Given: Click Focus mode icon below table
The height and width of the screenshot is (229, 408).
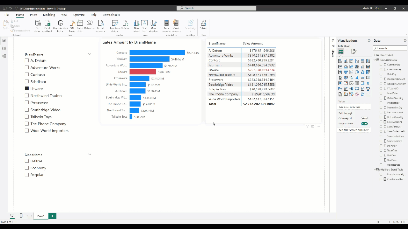Looking at the screenshot, I should [x=313, y=126].
